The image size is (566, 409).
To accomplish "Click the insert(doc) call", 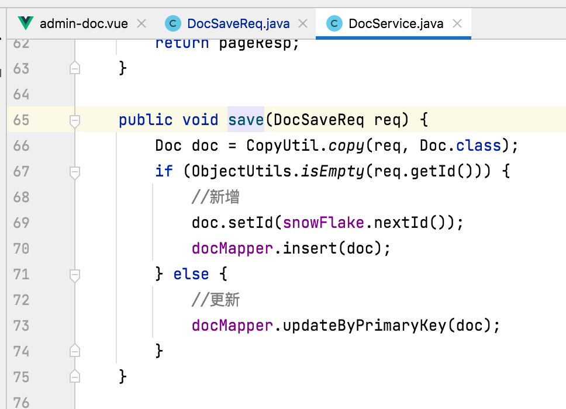I will point(332,248).
